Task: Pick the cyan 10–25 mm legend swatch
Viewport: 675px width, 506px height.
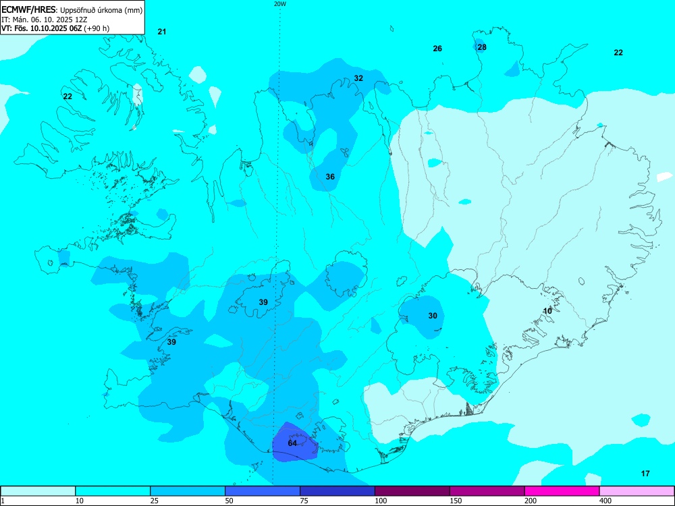Action: [x=113, y=491]
